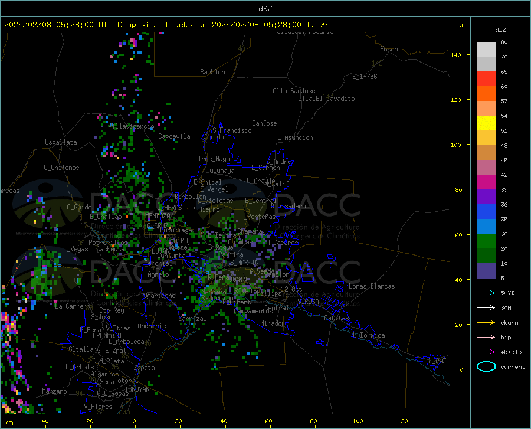
Task: Pick the magenta 39-42 dBZ swatch
Action: point(486,182)
